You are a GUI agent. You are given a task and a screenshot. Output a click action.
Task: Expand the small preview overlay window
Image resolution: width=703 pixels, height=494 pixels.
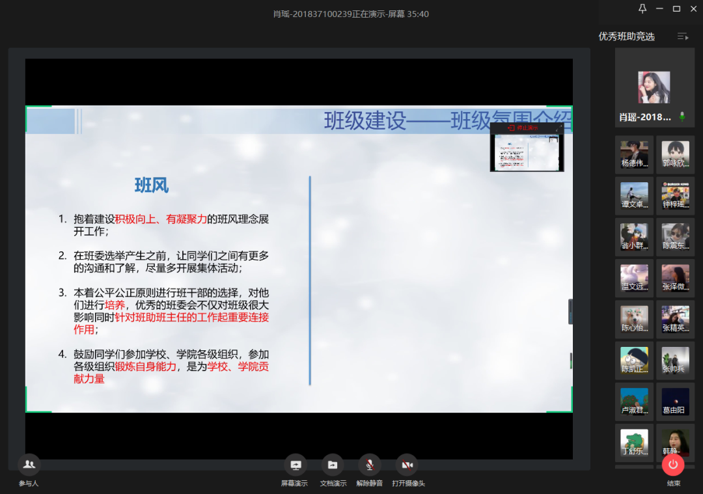click(558, 128)
